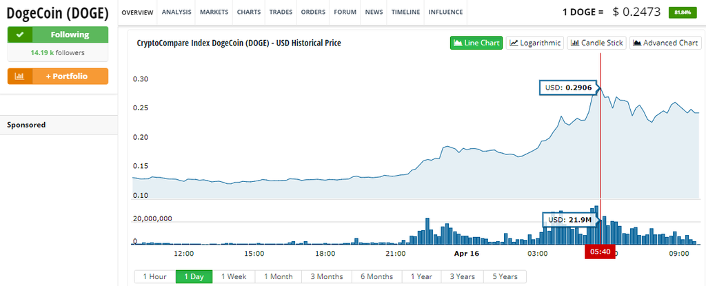This screenshot has width=706, height=286.
Task: Click the 0.25 price axis label
Action: 141,108
